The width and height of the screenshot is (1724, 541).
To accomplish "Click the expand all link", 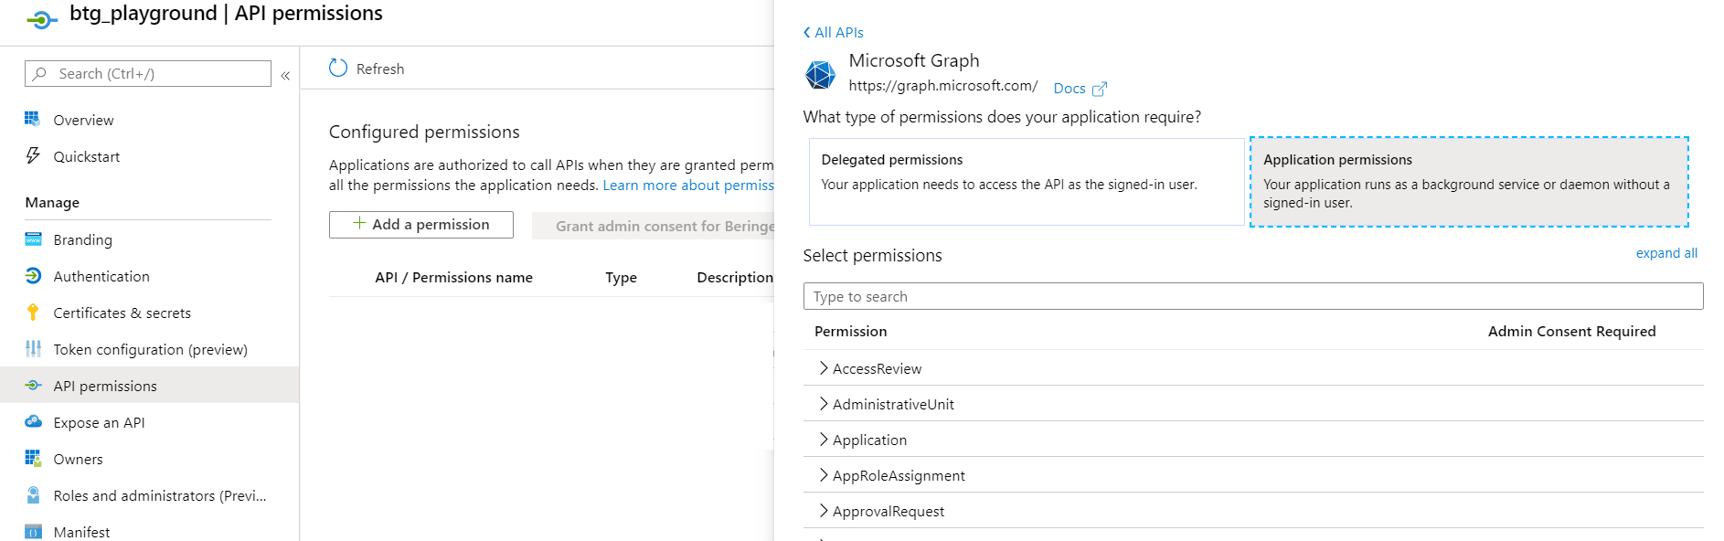I will coord(1666,253).
